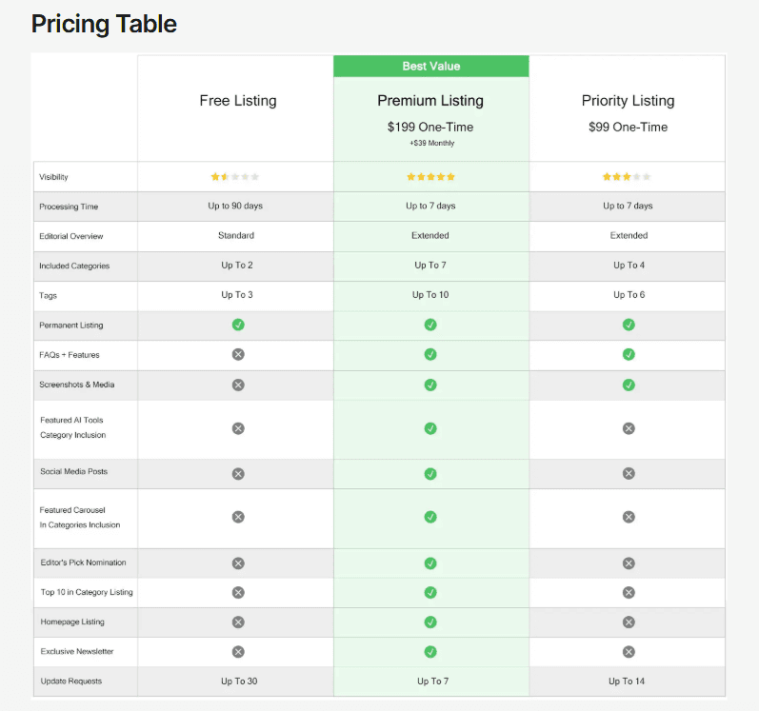Click Priority Top 10 in Category cross icon
This screenshot has width=759, height=711.
(x=629, y=592)
